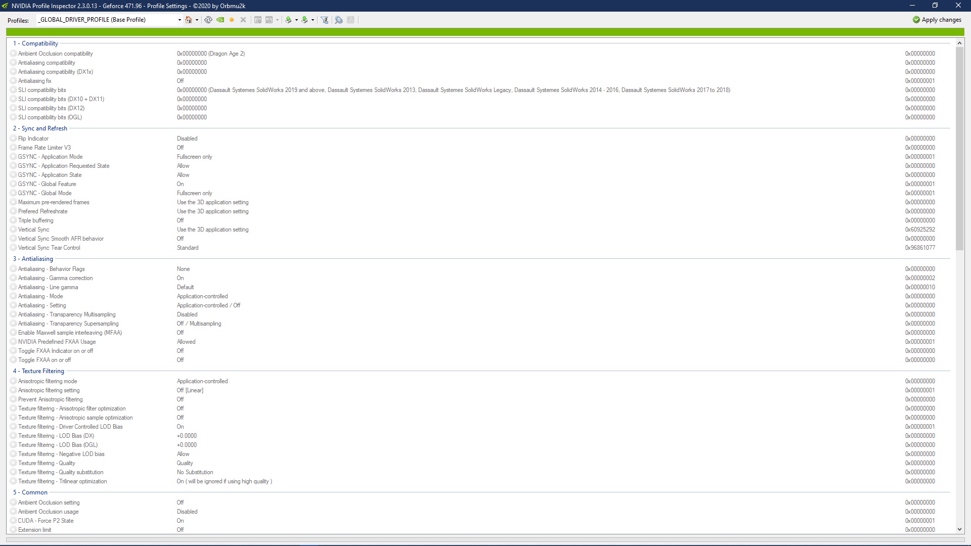Screen dimensions: 971x546
Task: Click the Apply changes button
Action: (x=937, y=20)
